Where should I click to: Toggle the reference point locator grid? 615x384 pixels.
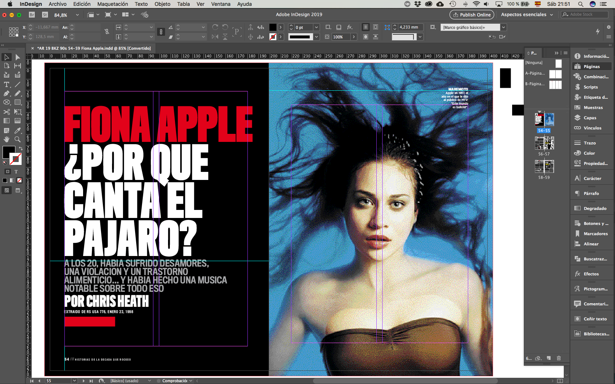pos(14,32)
